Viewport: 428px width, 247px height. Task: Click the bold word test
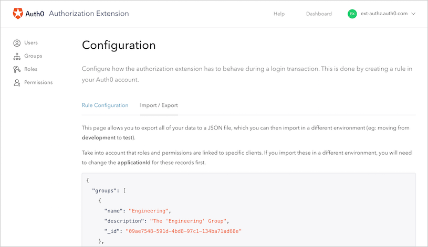tap(128, 138)
